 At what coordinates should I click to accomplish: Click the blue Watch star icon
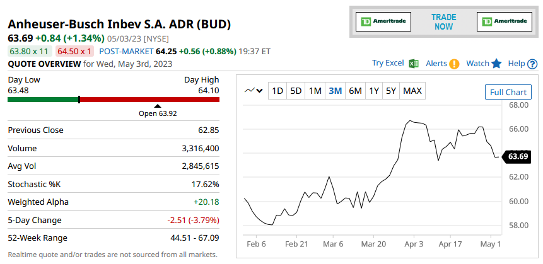click(x=496, y=64)
